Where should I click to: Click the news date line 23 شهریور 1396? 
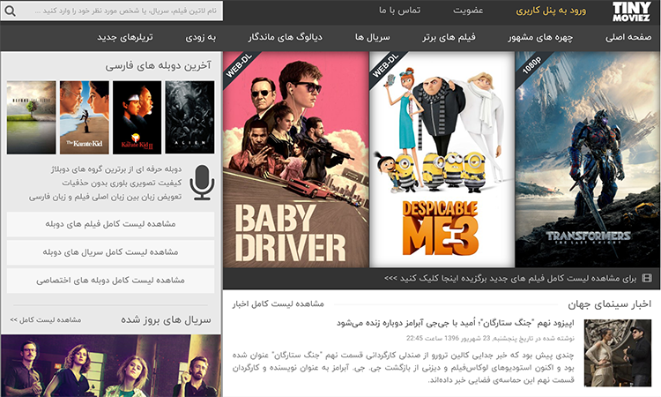click(x=490, y=339)
